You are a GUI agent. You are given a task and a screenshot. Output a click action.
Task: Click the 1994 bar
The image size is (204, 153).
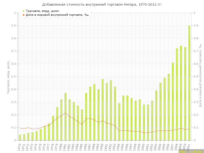[x=119, y=122]
